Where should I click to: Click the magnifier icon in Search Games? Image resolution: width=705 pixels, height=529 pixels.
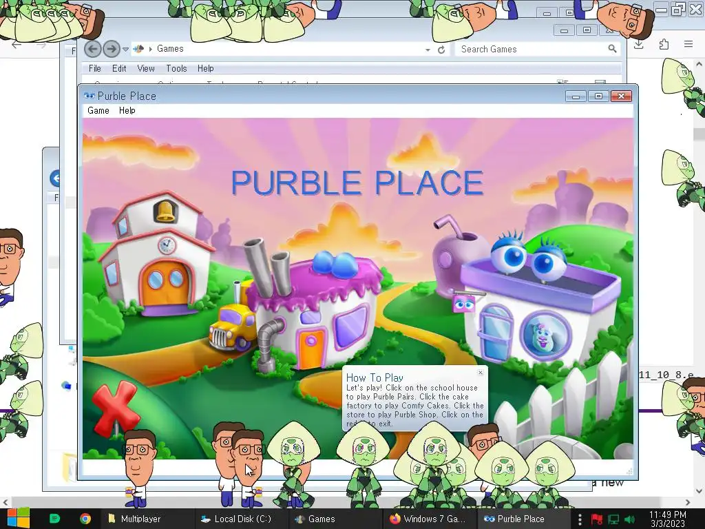pos(612,49)
